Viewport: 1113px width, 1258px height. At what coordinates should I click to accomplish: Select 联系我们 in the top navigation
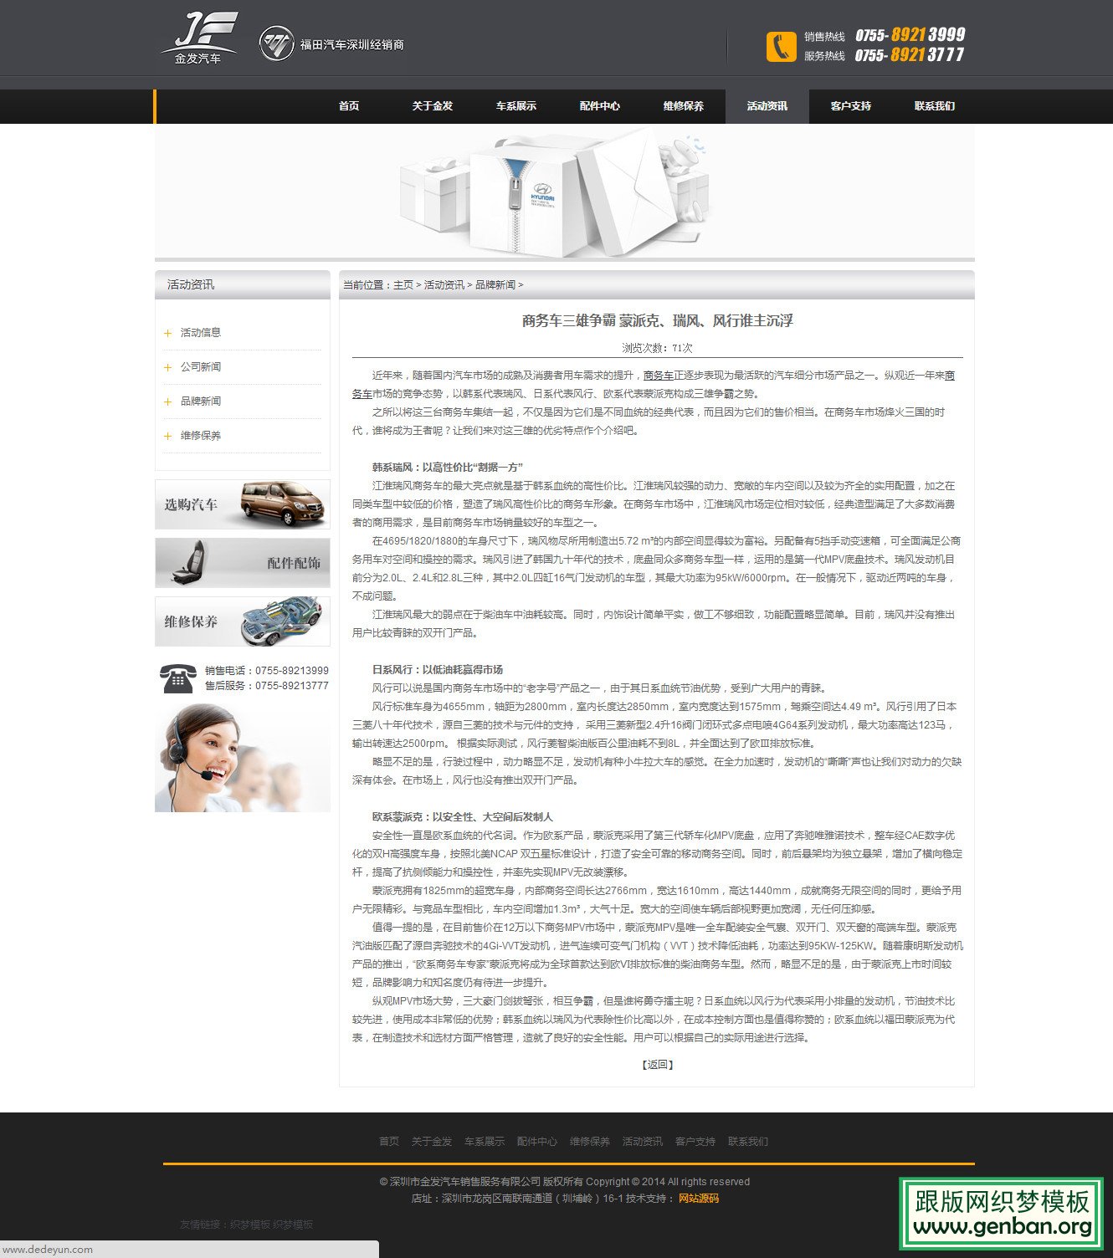[x=934, y=106]
